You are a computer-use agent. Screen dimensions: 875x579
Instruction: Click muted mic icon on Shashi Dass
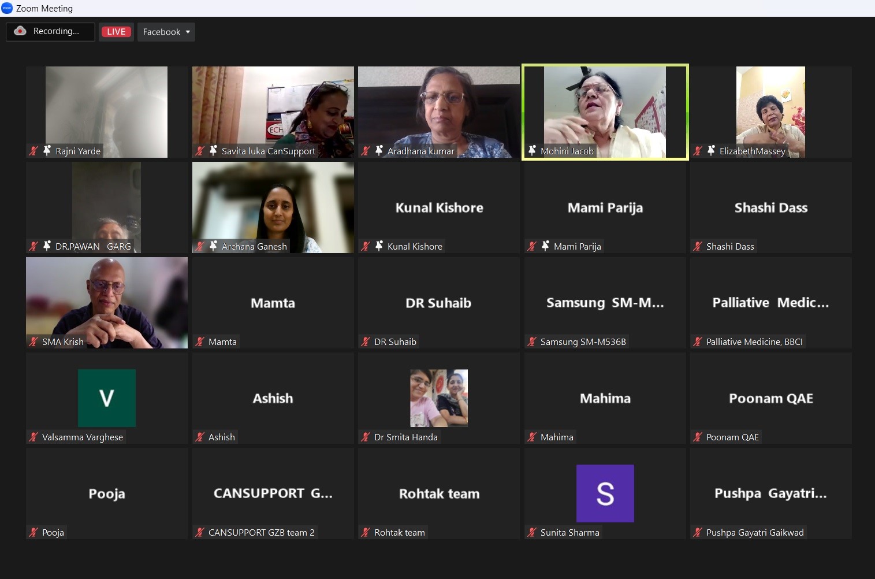tap(698, 246)
